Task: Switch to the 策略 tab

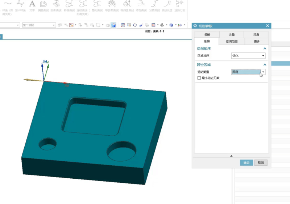Action: 207,34
